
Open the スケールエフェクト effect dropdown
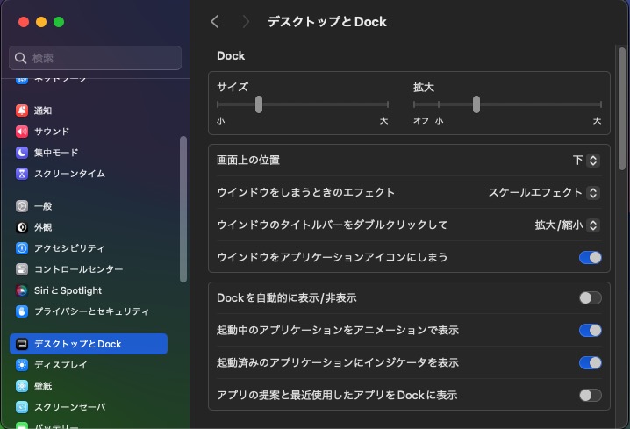click(x=544, y=193)
